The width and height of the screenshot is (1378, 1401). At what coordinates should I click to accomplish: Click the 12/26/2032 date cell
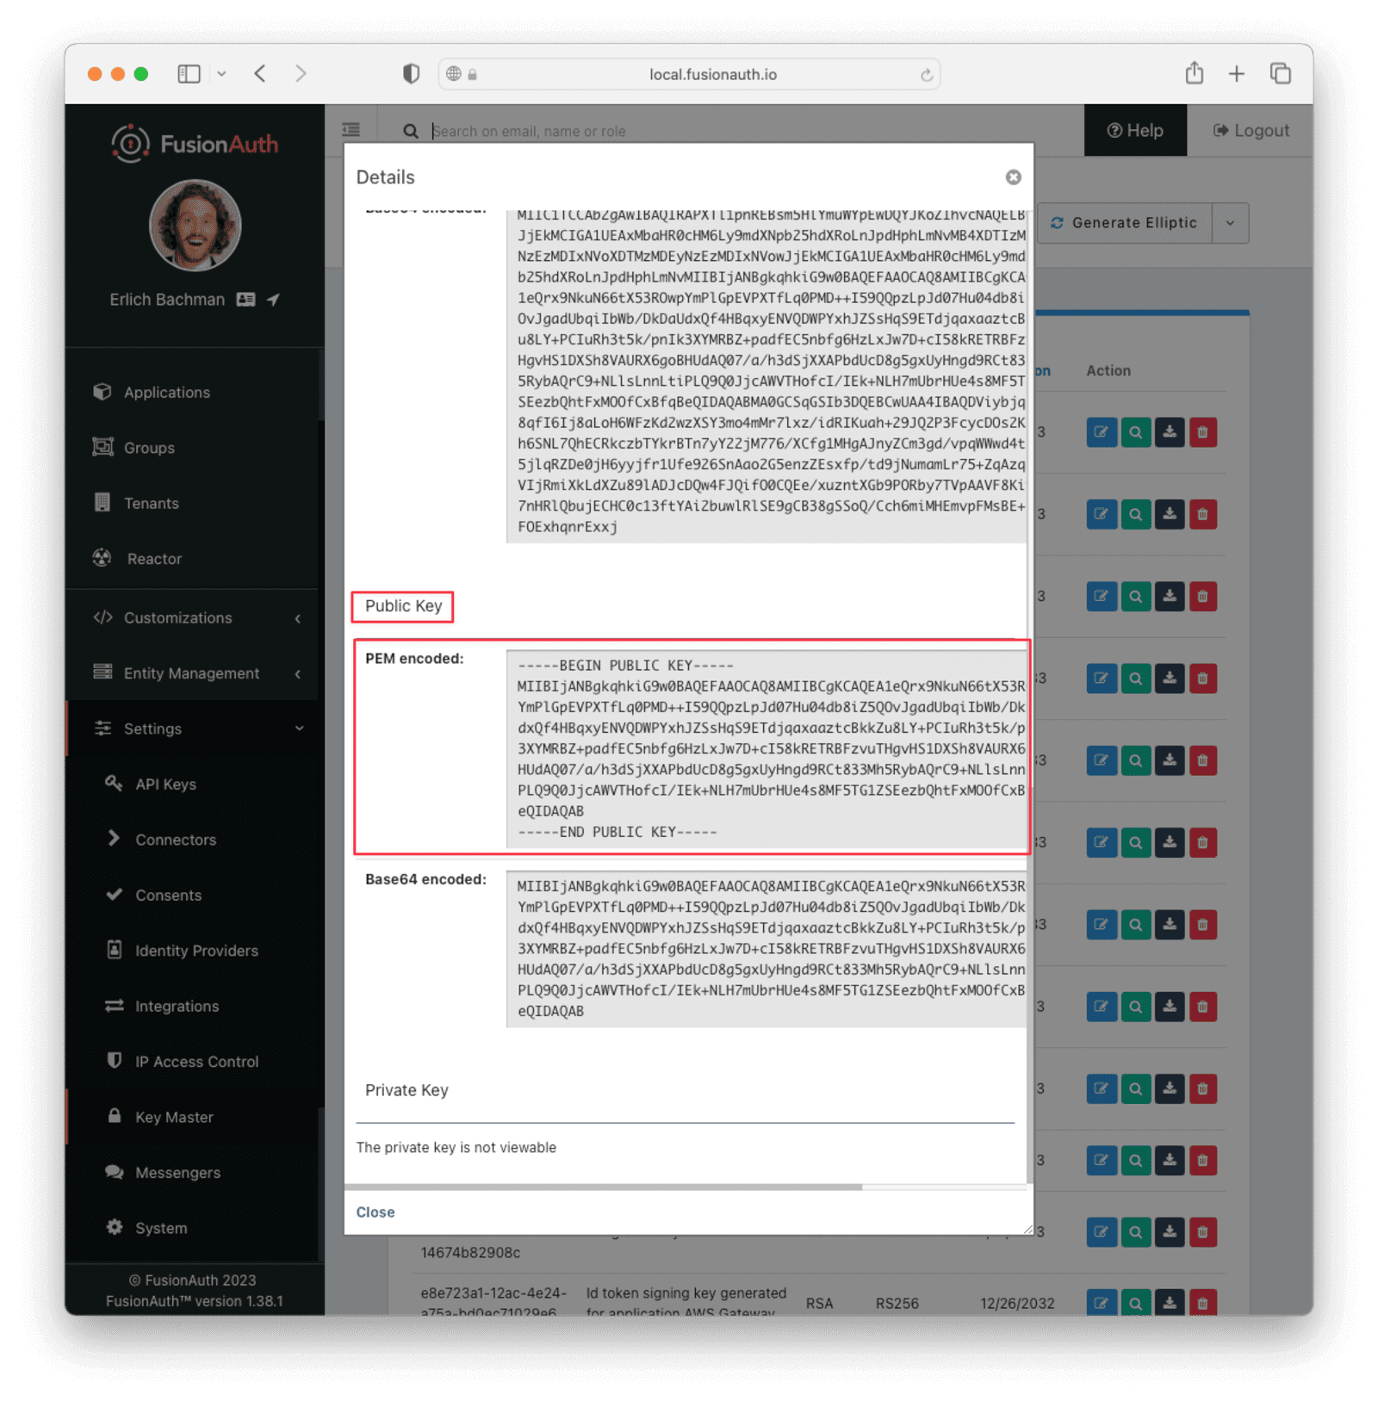(1017, 1303)
